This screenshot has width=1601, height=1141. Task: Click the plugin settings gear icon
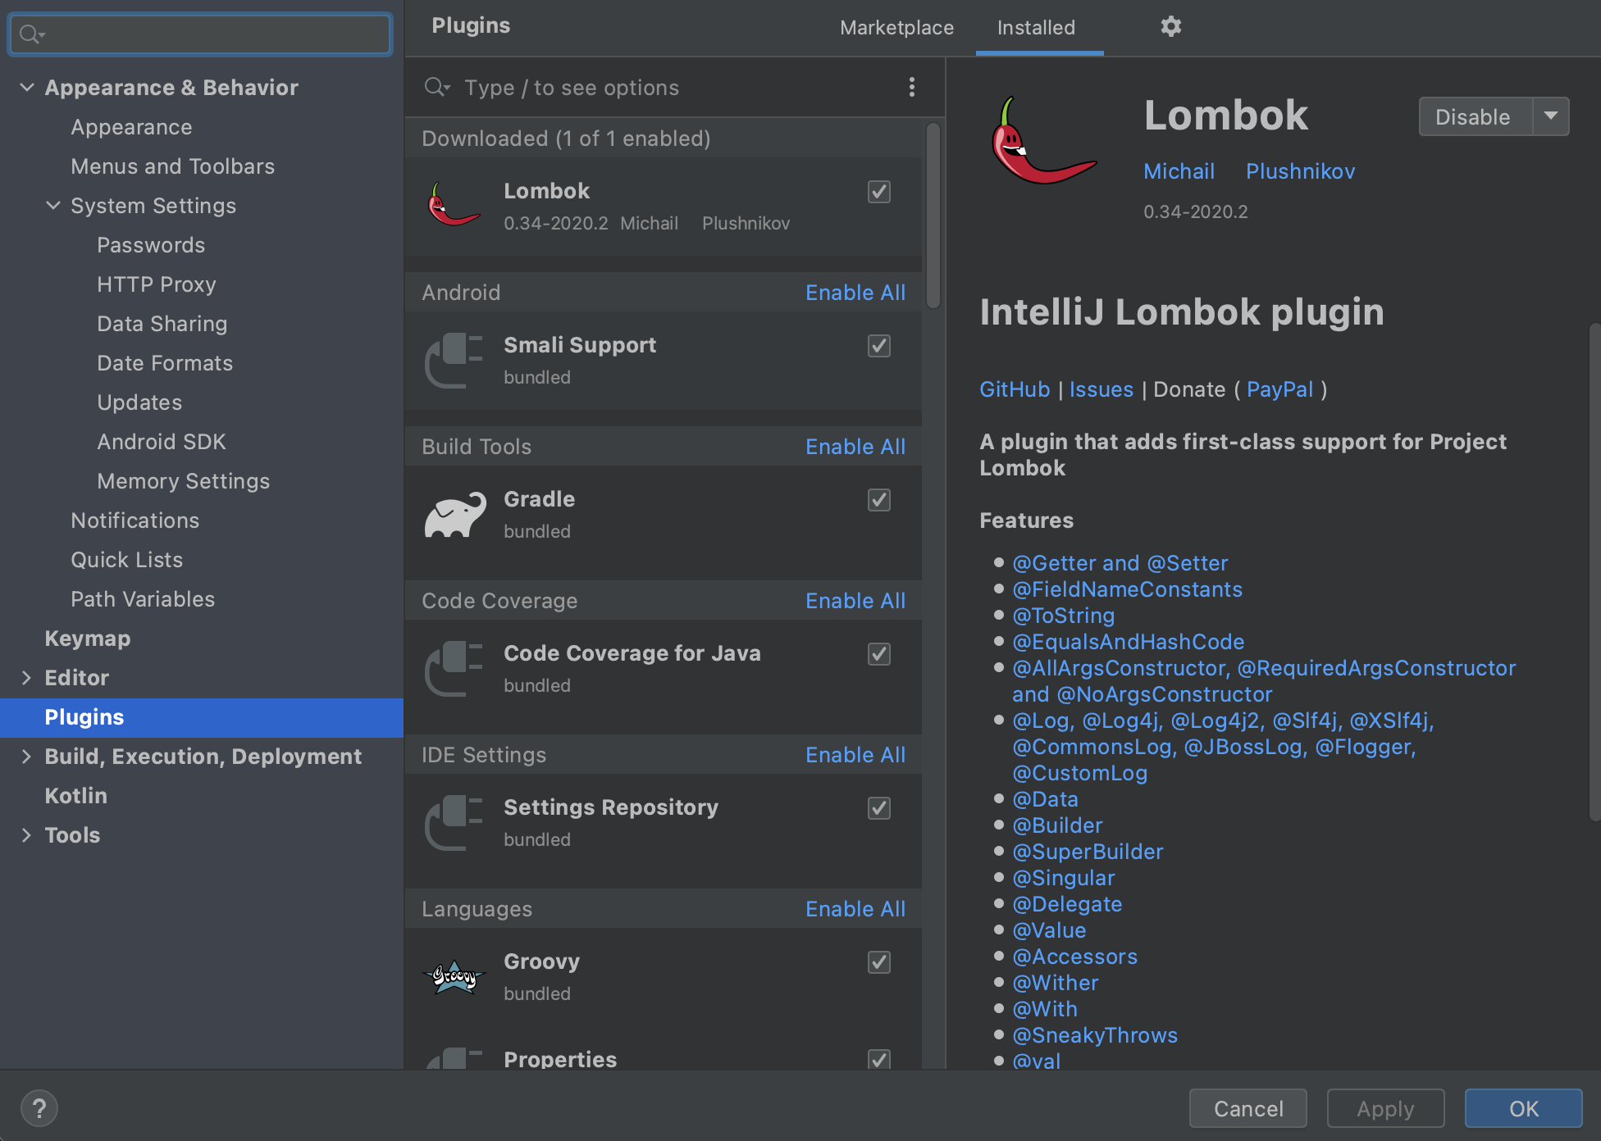click(x=1170, y=27)
